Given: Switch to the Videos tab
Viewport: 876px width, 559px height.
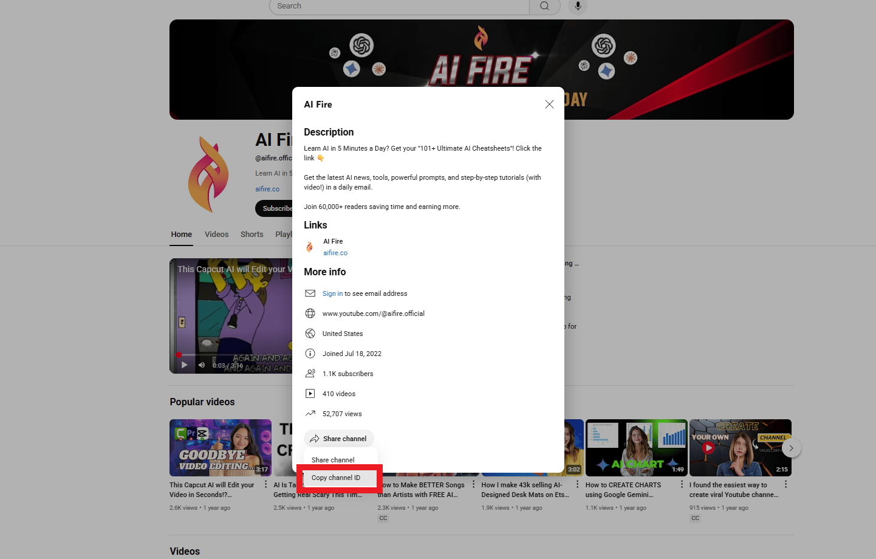Looking at the screenshot, I should 216,235.
